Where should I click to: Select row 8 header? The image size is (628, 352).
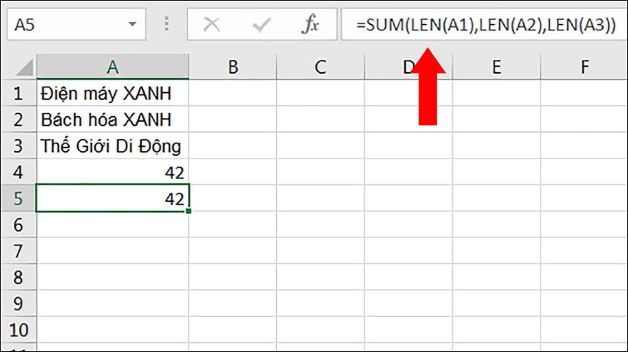18,277
